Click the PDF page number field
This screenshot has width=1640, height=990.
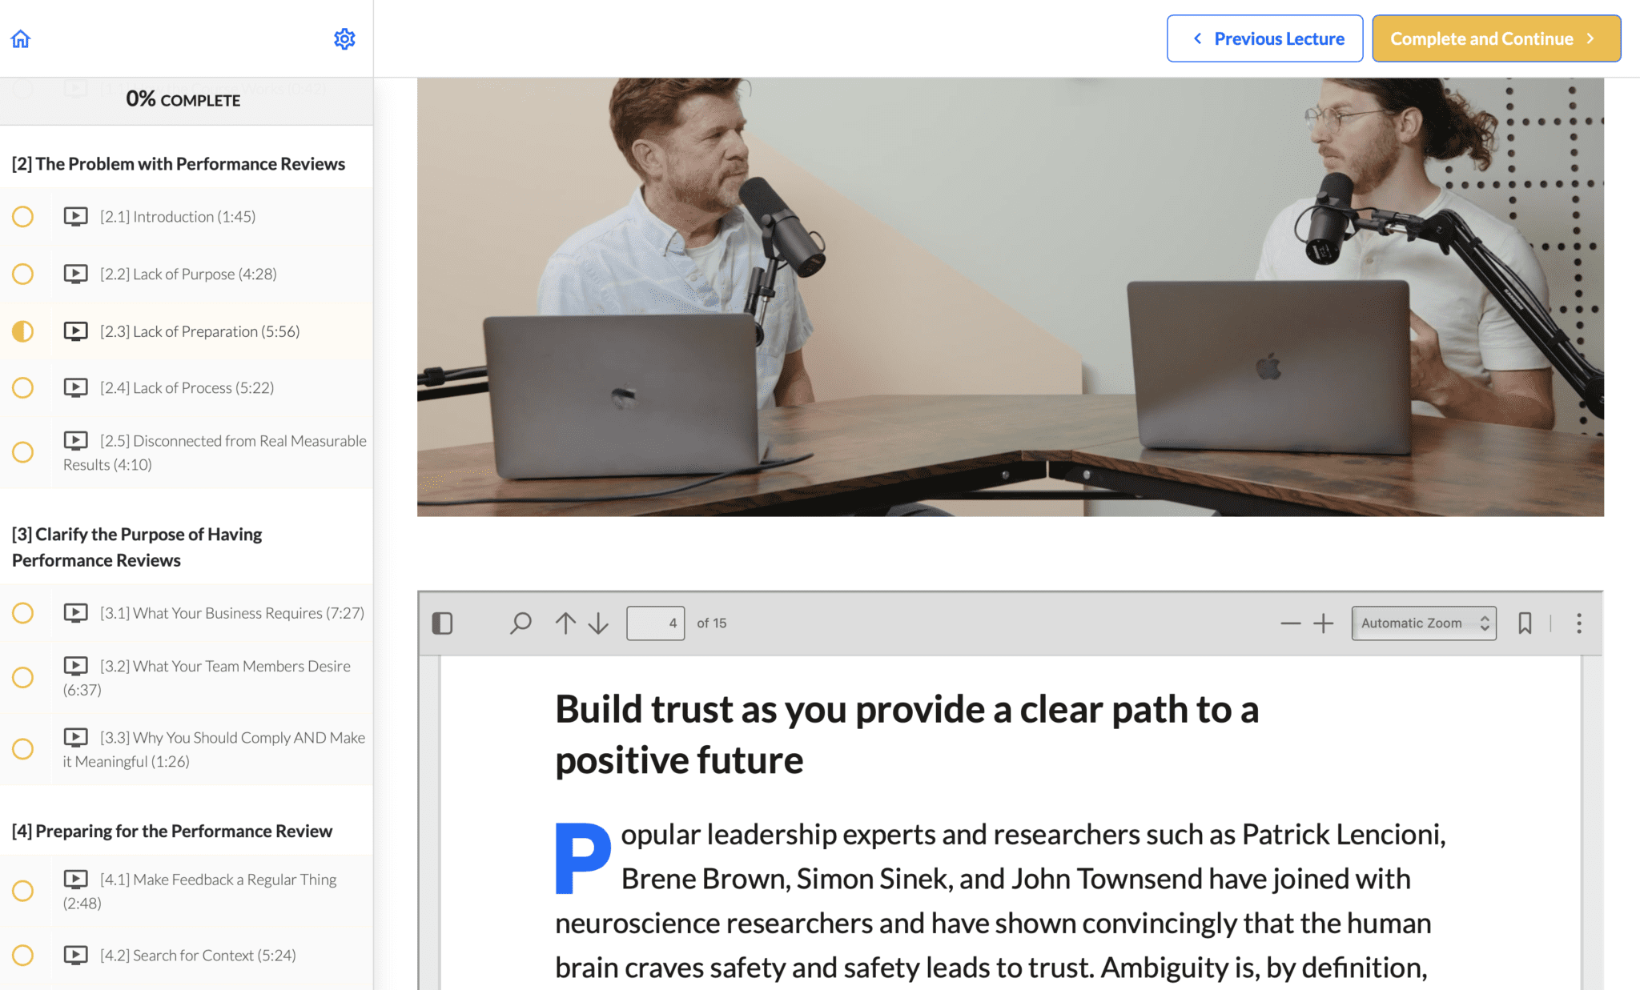coord(655,623)
